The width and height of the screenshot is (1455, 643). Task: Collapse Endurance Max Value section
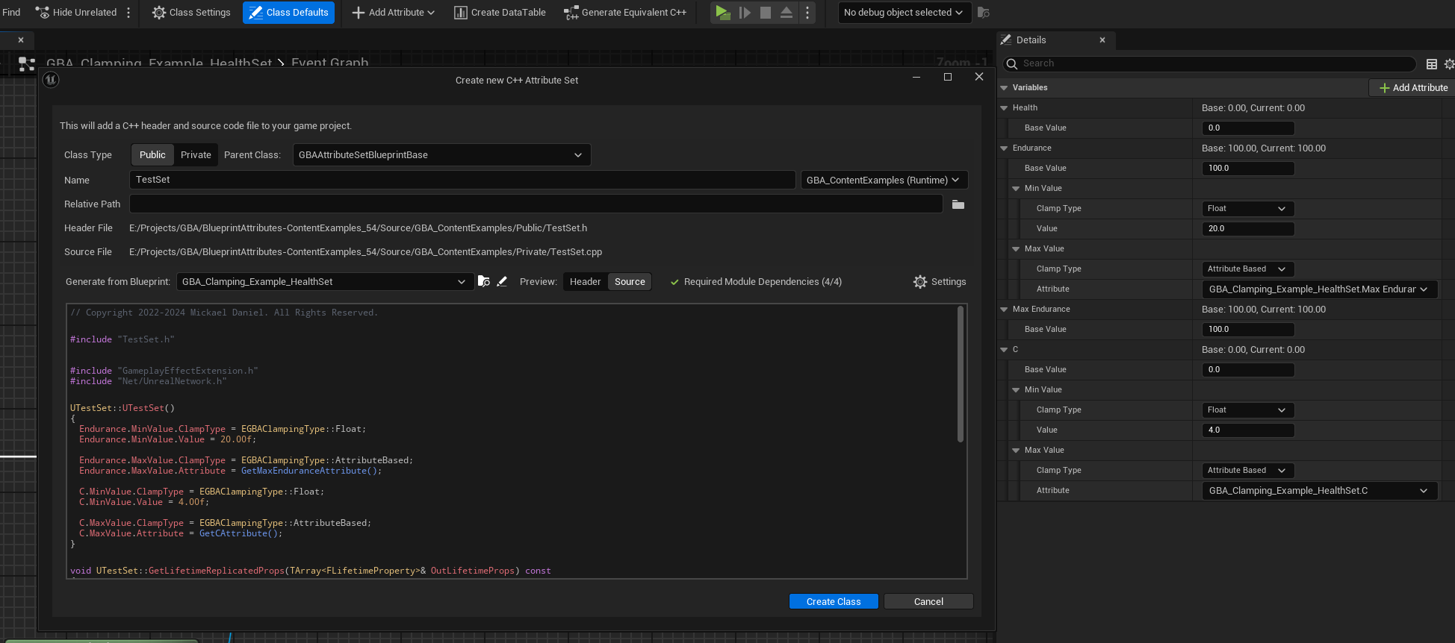coord(1016,249)
